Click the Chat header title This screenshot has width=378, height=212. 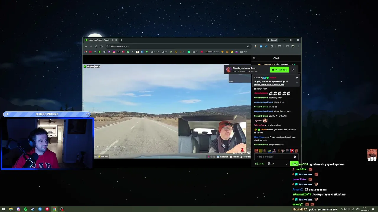(x=276, y=58)
